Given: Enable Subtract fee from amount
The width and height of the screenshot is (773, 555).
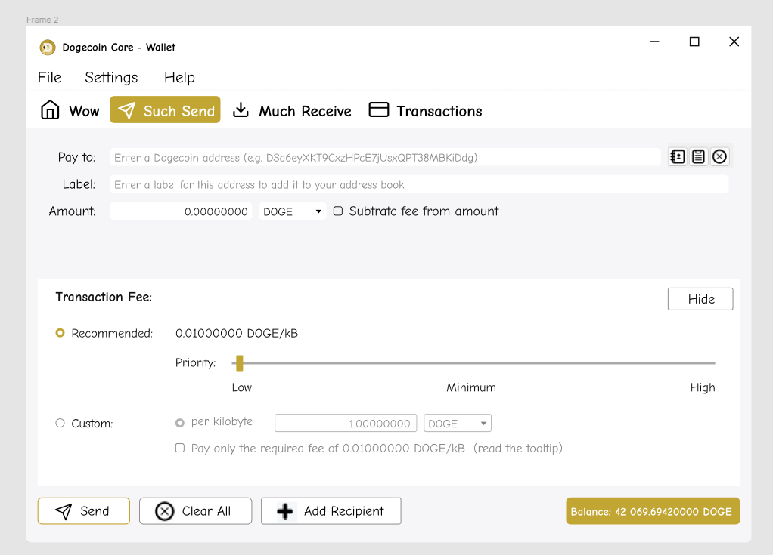Looking at the screenshot, I should (x=338, y=211).
